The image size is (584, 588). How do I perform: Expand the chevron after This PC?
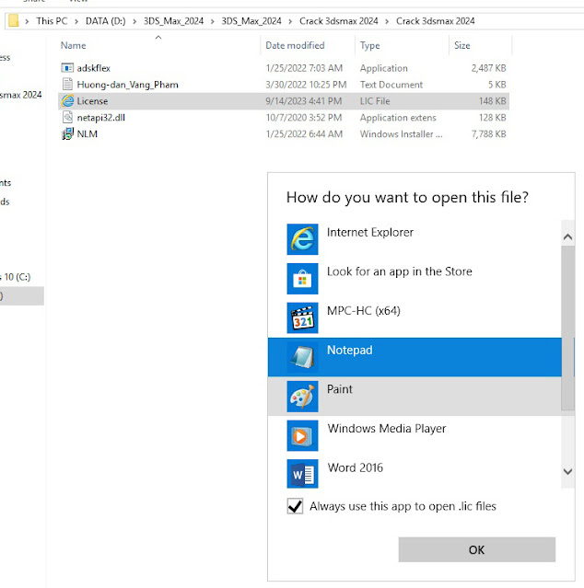click(76, 21)
